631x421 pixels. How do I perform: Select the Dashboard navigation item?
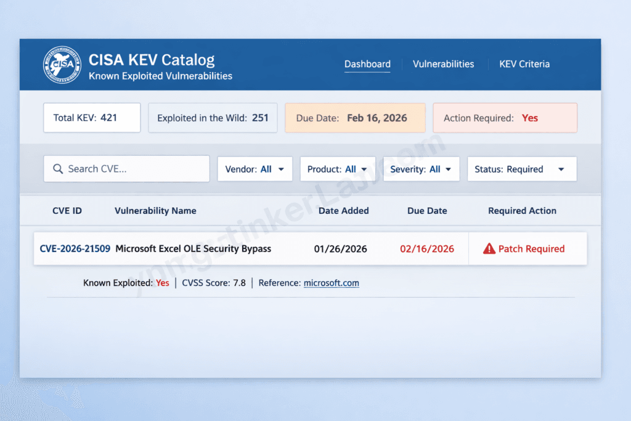coord(367,64)
